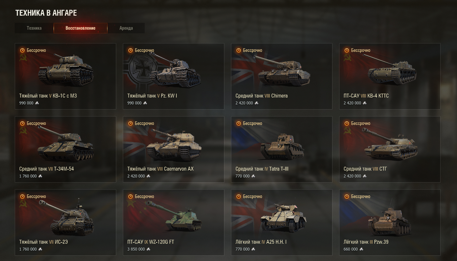Open the Аренда tab
Viewport: 457px width, 261px height.
(126, 28)
